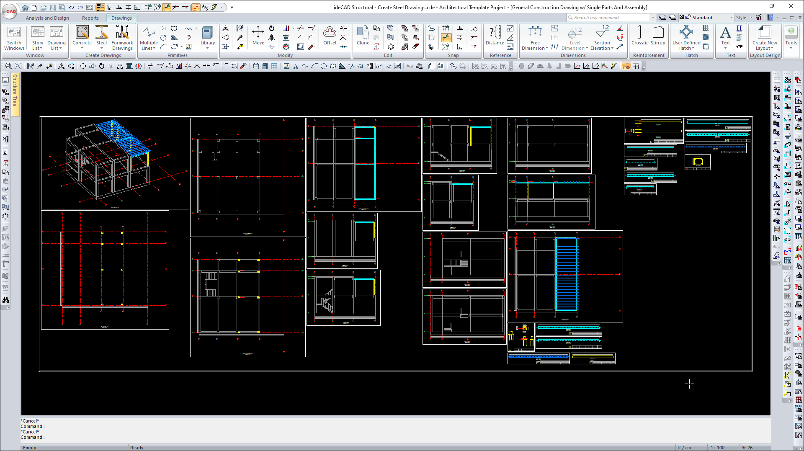Viewport: 804px width, 451px height.
Task: Toggle the highlighted icon in lower toolbar right
Action: click(x=626, y=66)
